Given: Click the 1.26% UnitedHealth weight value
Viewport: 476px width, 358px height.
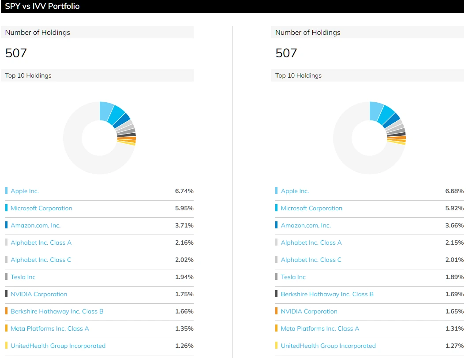Looking at the screenshot, I should coord(184,346).
